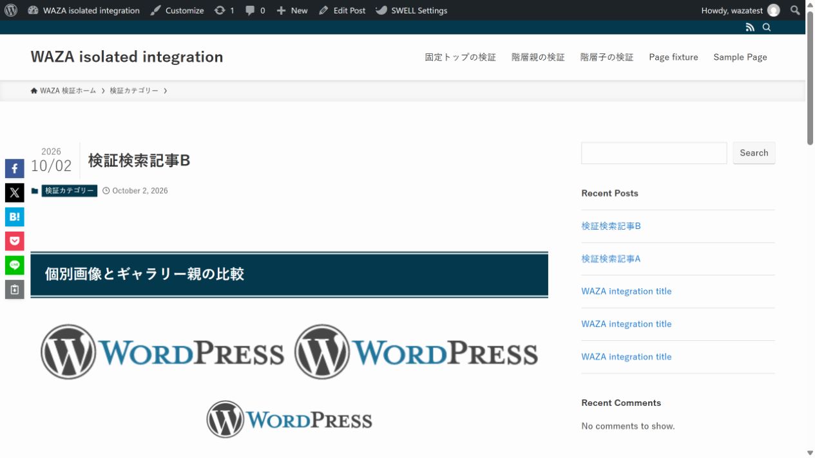The height and width of the screenshot is (458, 815).
Task: Click Edit Post in admin bar
Action: click(x=342, y=10)
